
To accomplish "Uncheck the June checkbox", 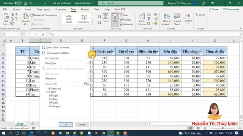I will 52,103.
